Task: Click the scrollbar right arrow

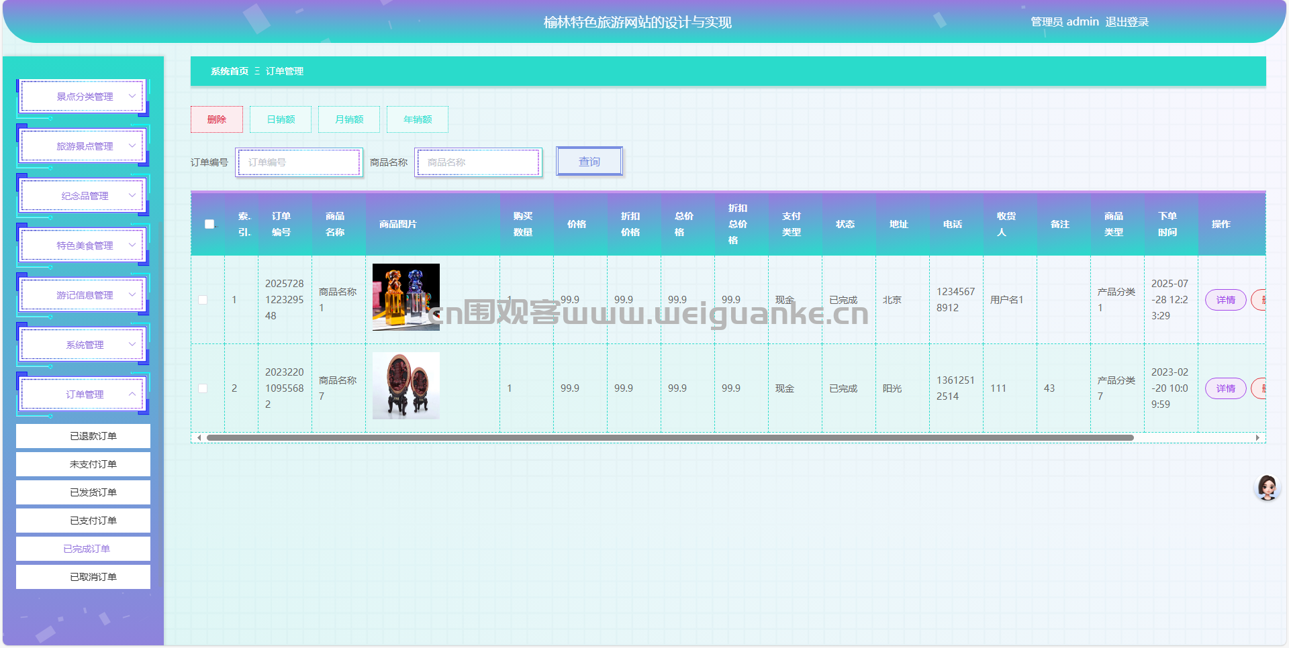Action: pyautogui.click(x=1257, y=437)
